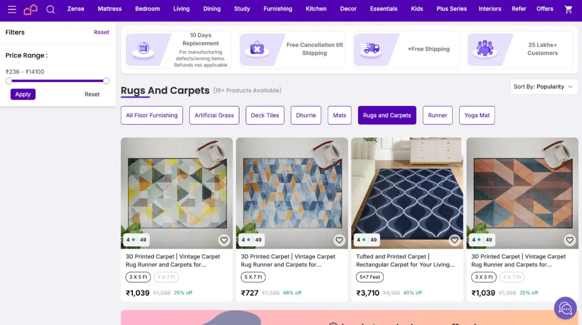
Task: Click heart icon on ₹727 carpet
Action: [x=339, y=240]
